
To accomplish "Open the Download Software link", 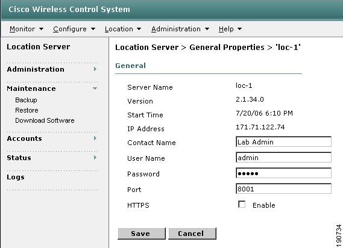I will pyautogui.click(x=45, y=120).
